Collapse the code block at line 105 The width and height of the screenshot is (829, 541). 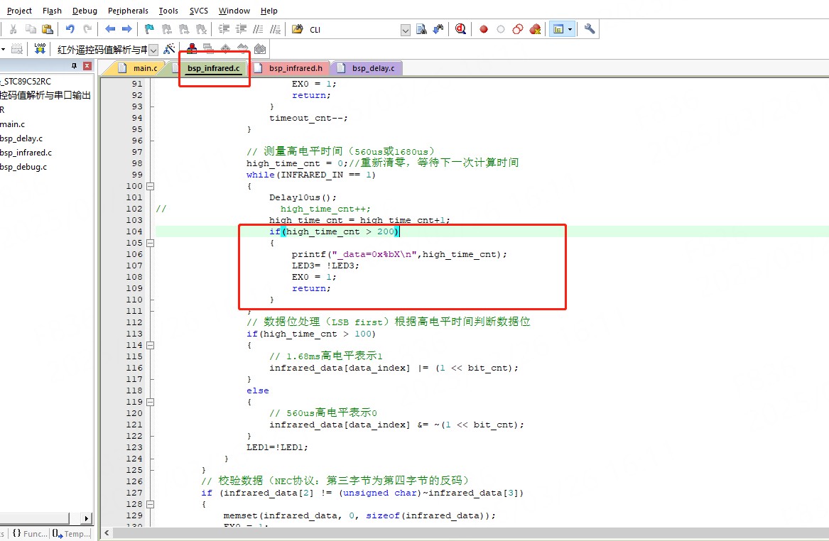tap(150, 243)
